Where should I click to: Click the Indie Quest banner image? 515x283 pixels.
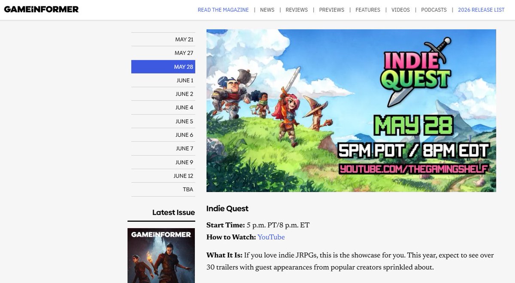click(351, 111)
